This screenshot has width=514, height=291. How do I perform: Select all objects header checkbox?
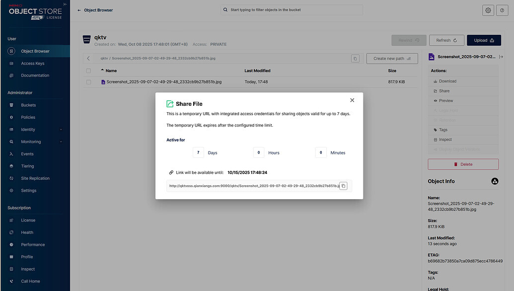(x=88, y=71)
